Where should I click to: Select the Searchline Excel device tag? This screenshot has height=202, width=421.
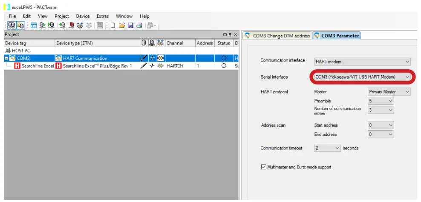point(37,65)
